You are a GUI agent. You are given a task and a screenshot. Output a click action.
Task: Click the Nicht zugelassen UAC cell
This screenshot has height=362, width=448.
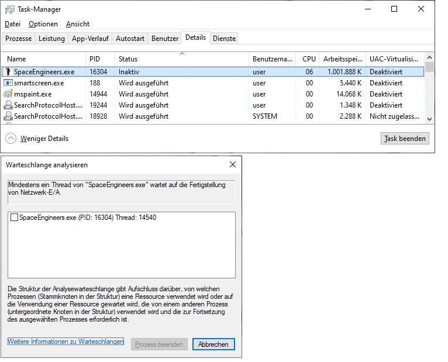(394, 116)
